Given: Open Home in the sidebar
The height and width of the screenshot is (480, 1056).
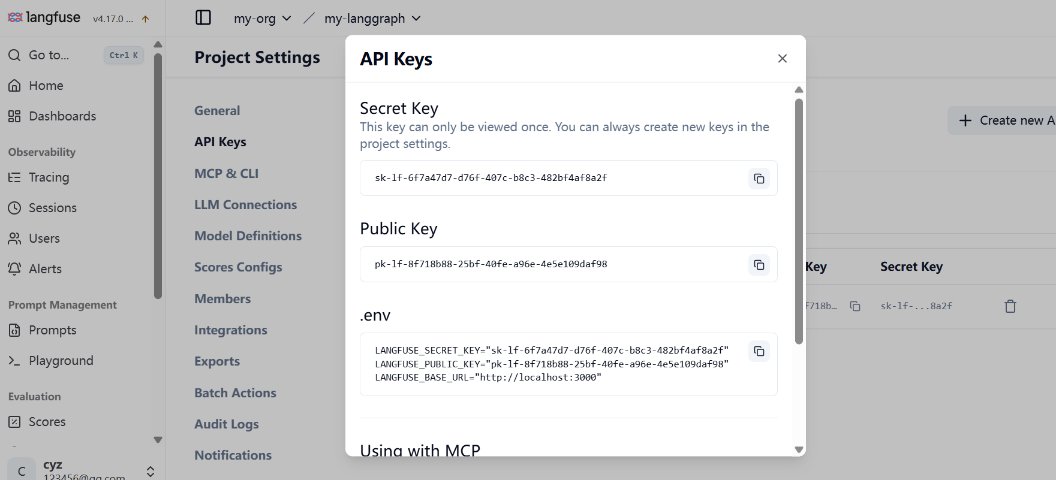Looking at the screenshot, I should coord(76,86).
